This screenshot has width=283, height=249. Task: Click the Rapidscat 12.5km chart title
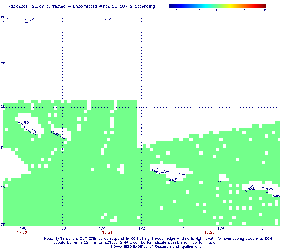click(x=81, y=7)
